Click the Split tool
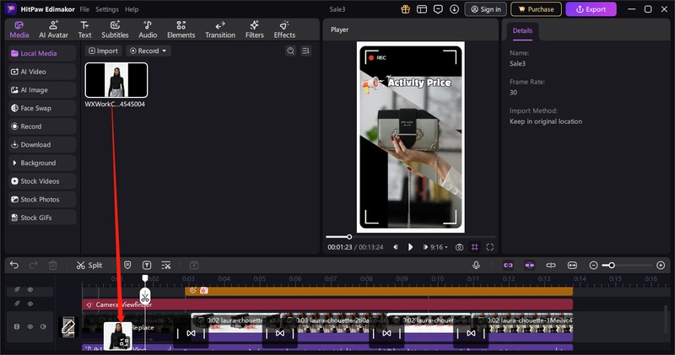Viewport: 675px width, 355px height. (89, 265)
